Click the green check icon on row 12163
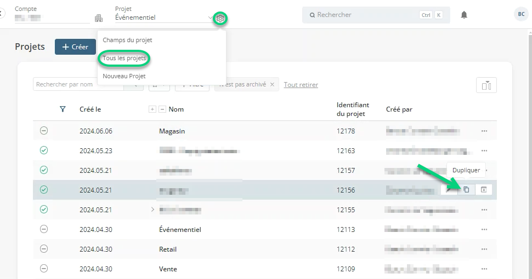 coord(44,150)
